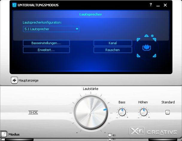Click the rear left speaker icon
Screen dimensions: 182x141
[x=138, y=56]
